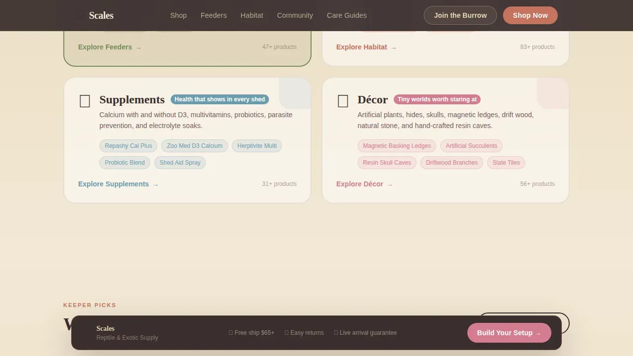Click the 'Live arrival guarantee' text
The height and width of the screenshot is (356, 633).
(x=365, y=333)
